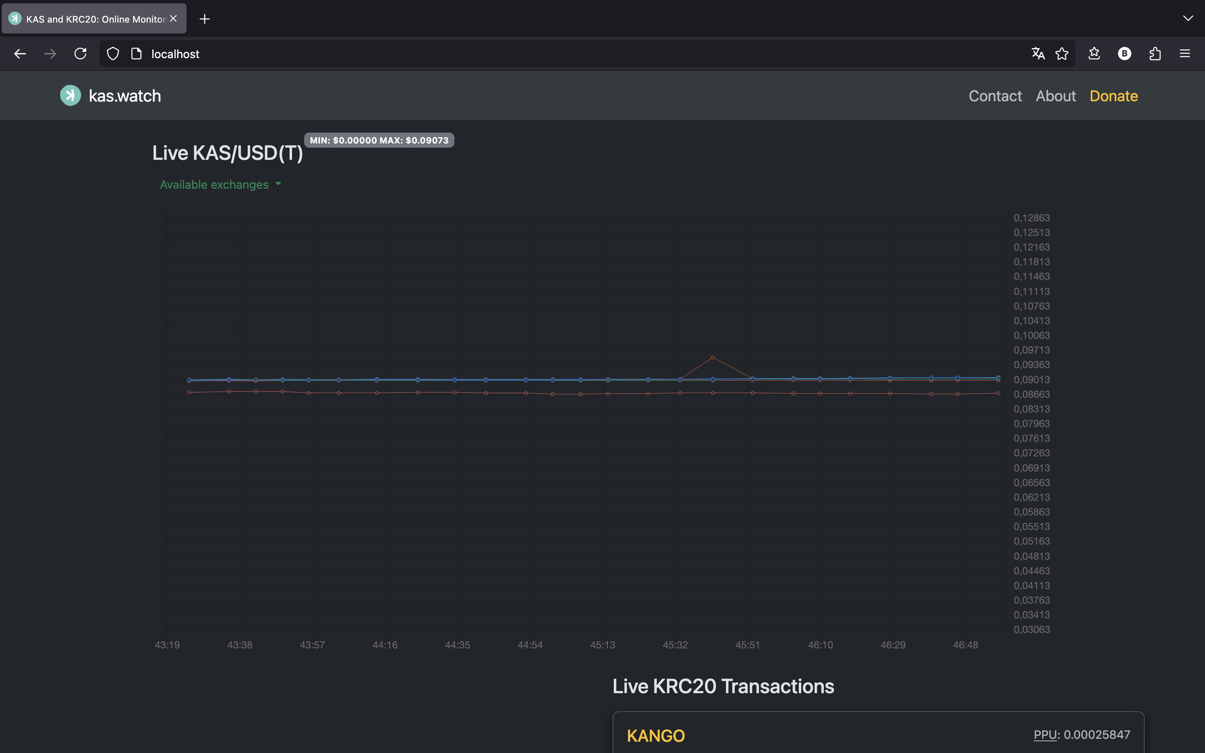Open a new tab with plus icon
This screenshot has width=1205, height=753.
pos(205,19)
